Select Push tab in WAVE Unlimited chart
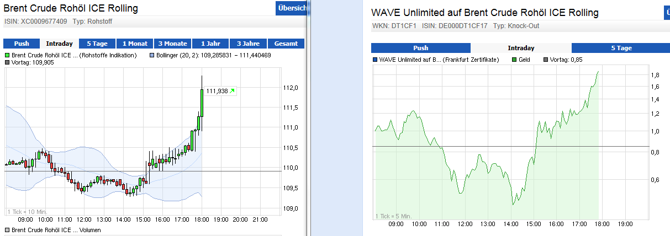 coord(420,48)
